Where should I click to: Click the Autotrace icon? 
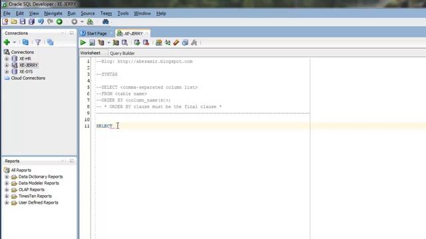click(116, 42)
